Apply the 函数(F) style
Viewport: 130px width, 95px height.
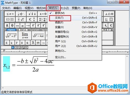click(75, 23)
